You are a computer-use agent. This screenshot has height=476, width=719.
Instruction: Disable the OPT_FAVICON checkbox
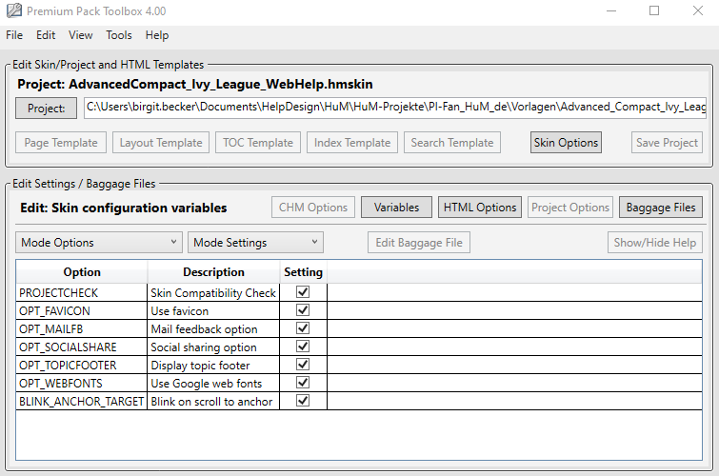coord(304,311)
